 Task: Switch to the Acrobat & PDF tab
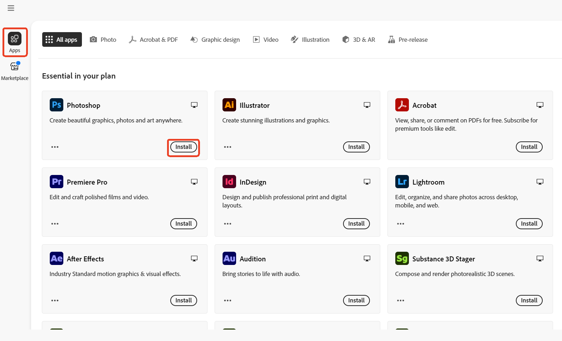(153, 40)
